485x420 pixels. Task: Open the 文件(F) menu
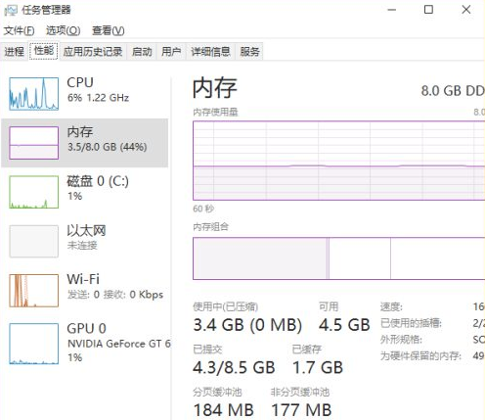point(19,30)
